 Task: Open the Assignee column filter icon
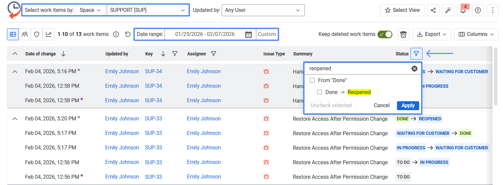[x=213, y=54]
